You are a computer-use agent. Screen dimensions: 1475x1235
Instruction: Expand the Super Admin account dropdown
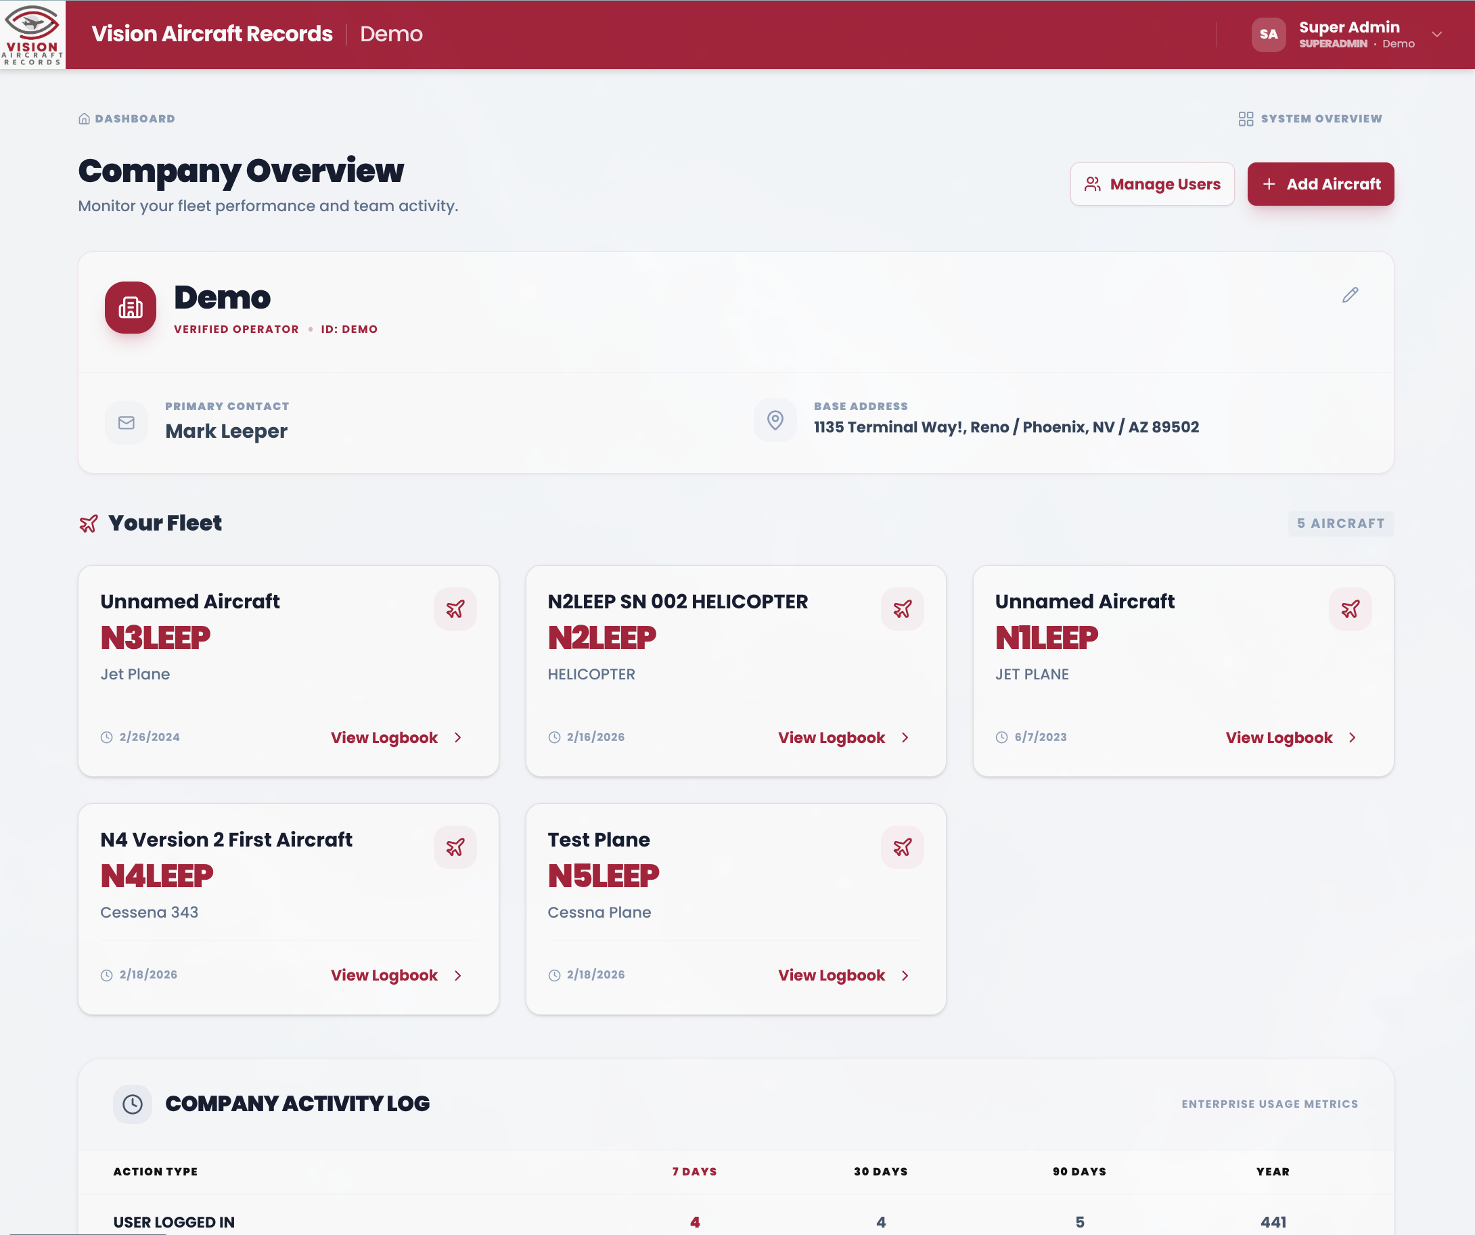[x=1436, y=35]
